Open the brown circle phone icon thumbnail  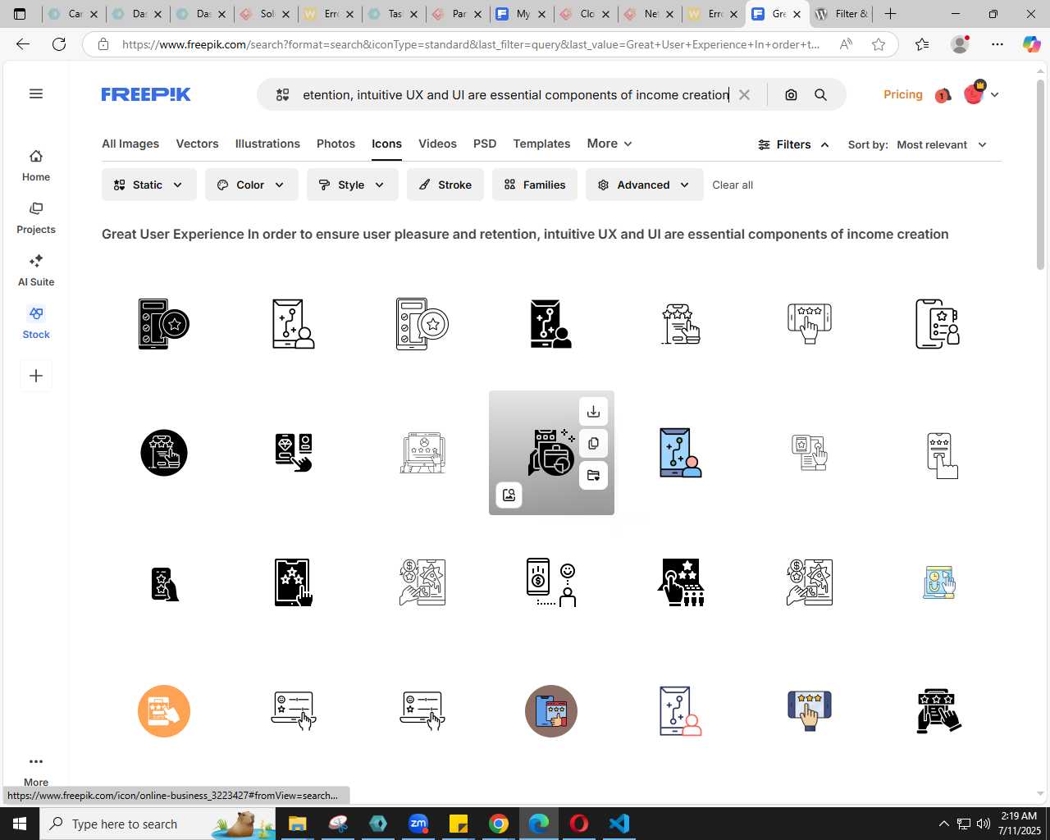coord(551,711)
